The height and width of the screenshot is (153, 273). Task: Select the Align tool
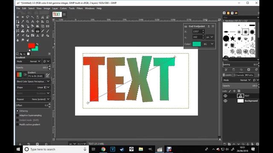point(43,22)
